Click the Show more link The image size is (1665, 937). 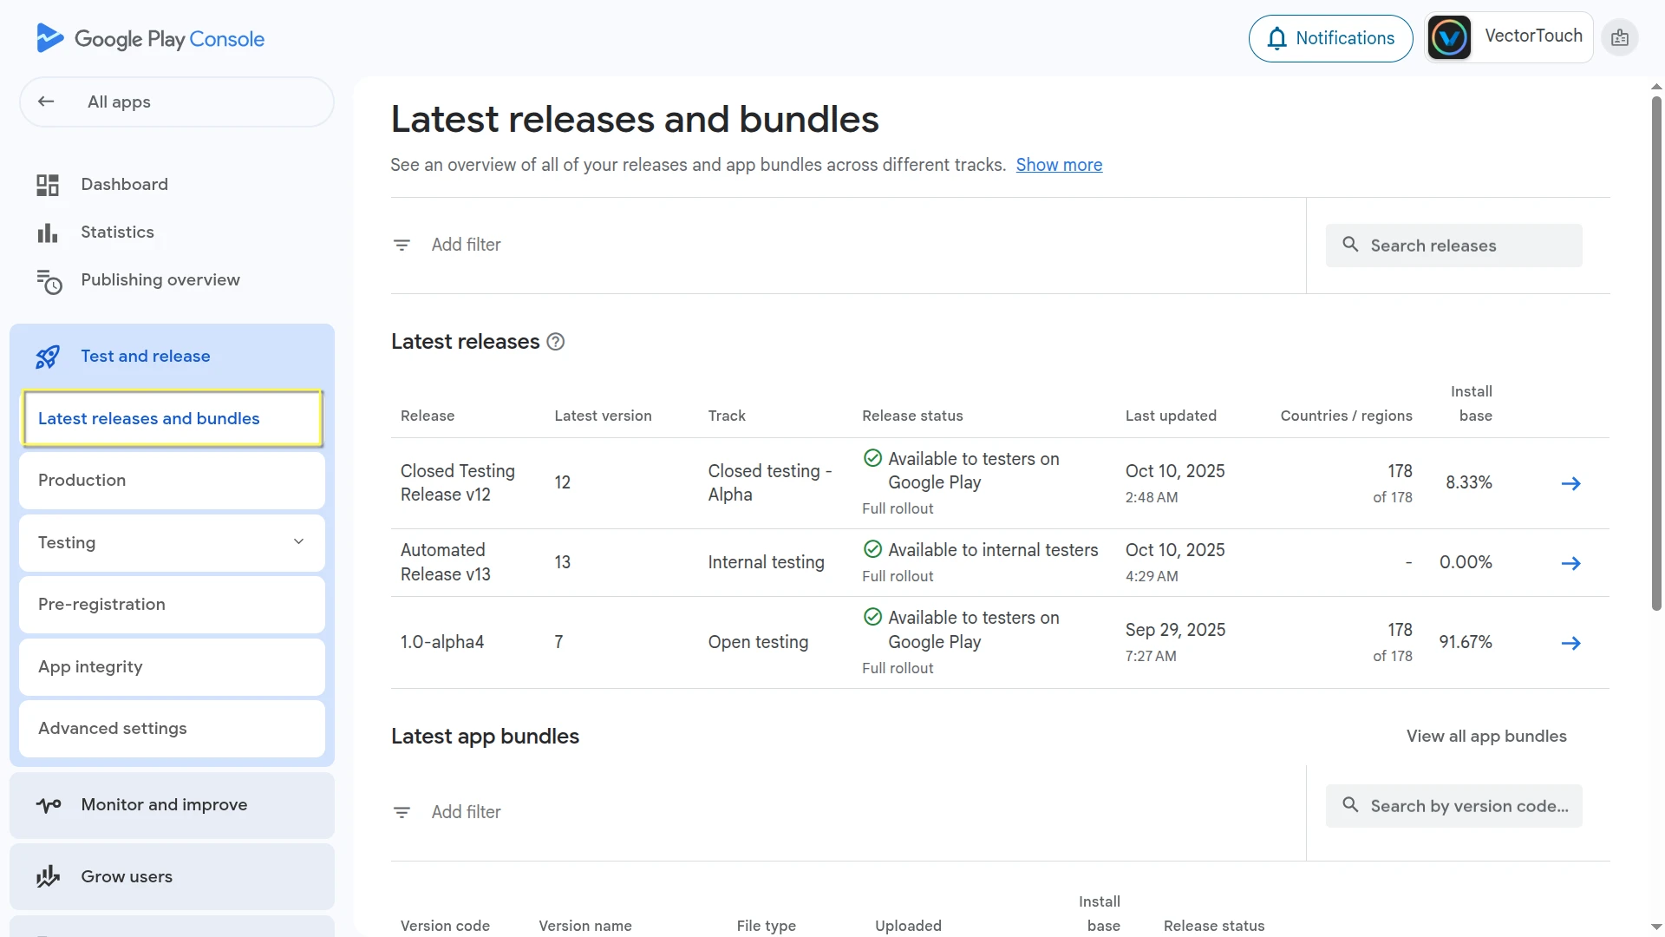[1059, 165]
